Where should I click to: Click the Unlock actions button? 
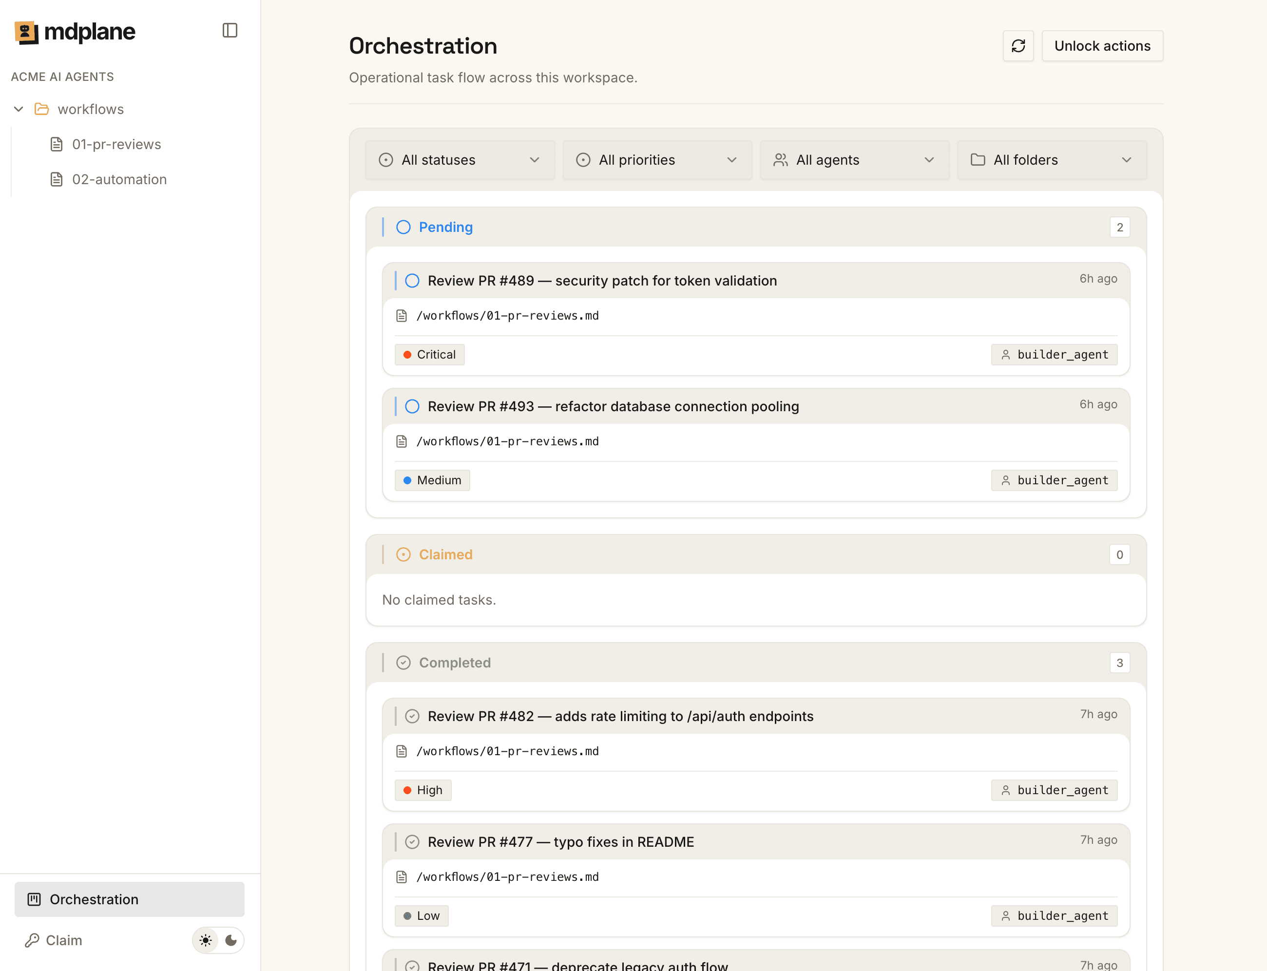1102,46
